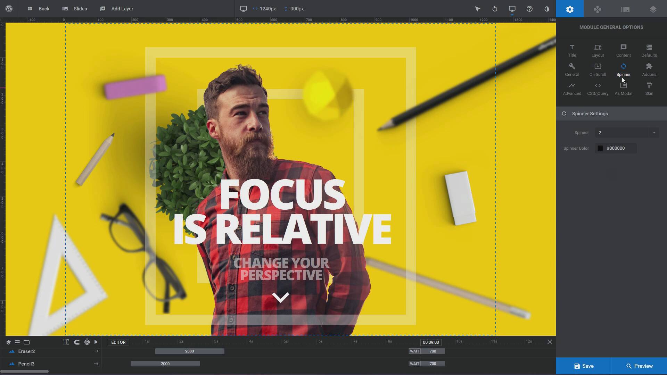This screenshot has width=667, height=375.
Task: Switch to the navigation options tab
Action: tap(597, 9)
